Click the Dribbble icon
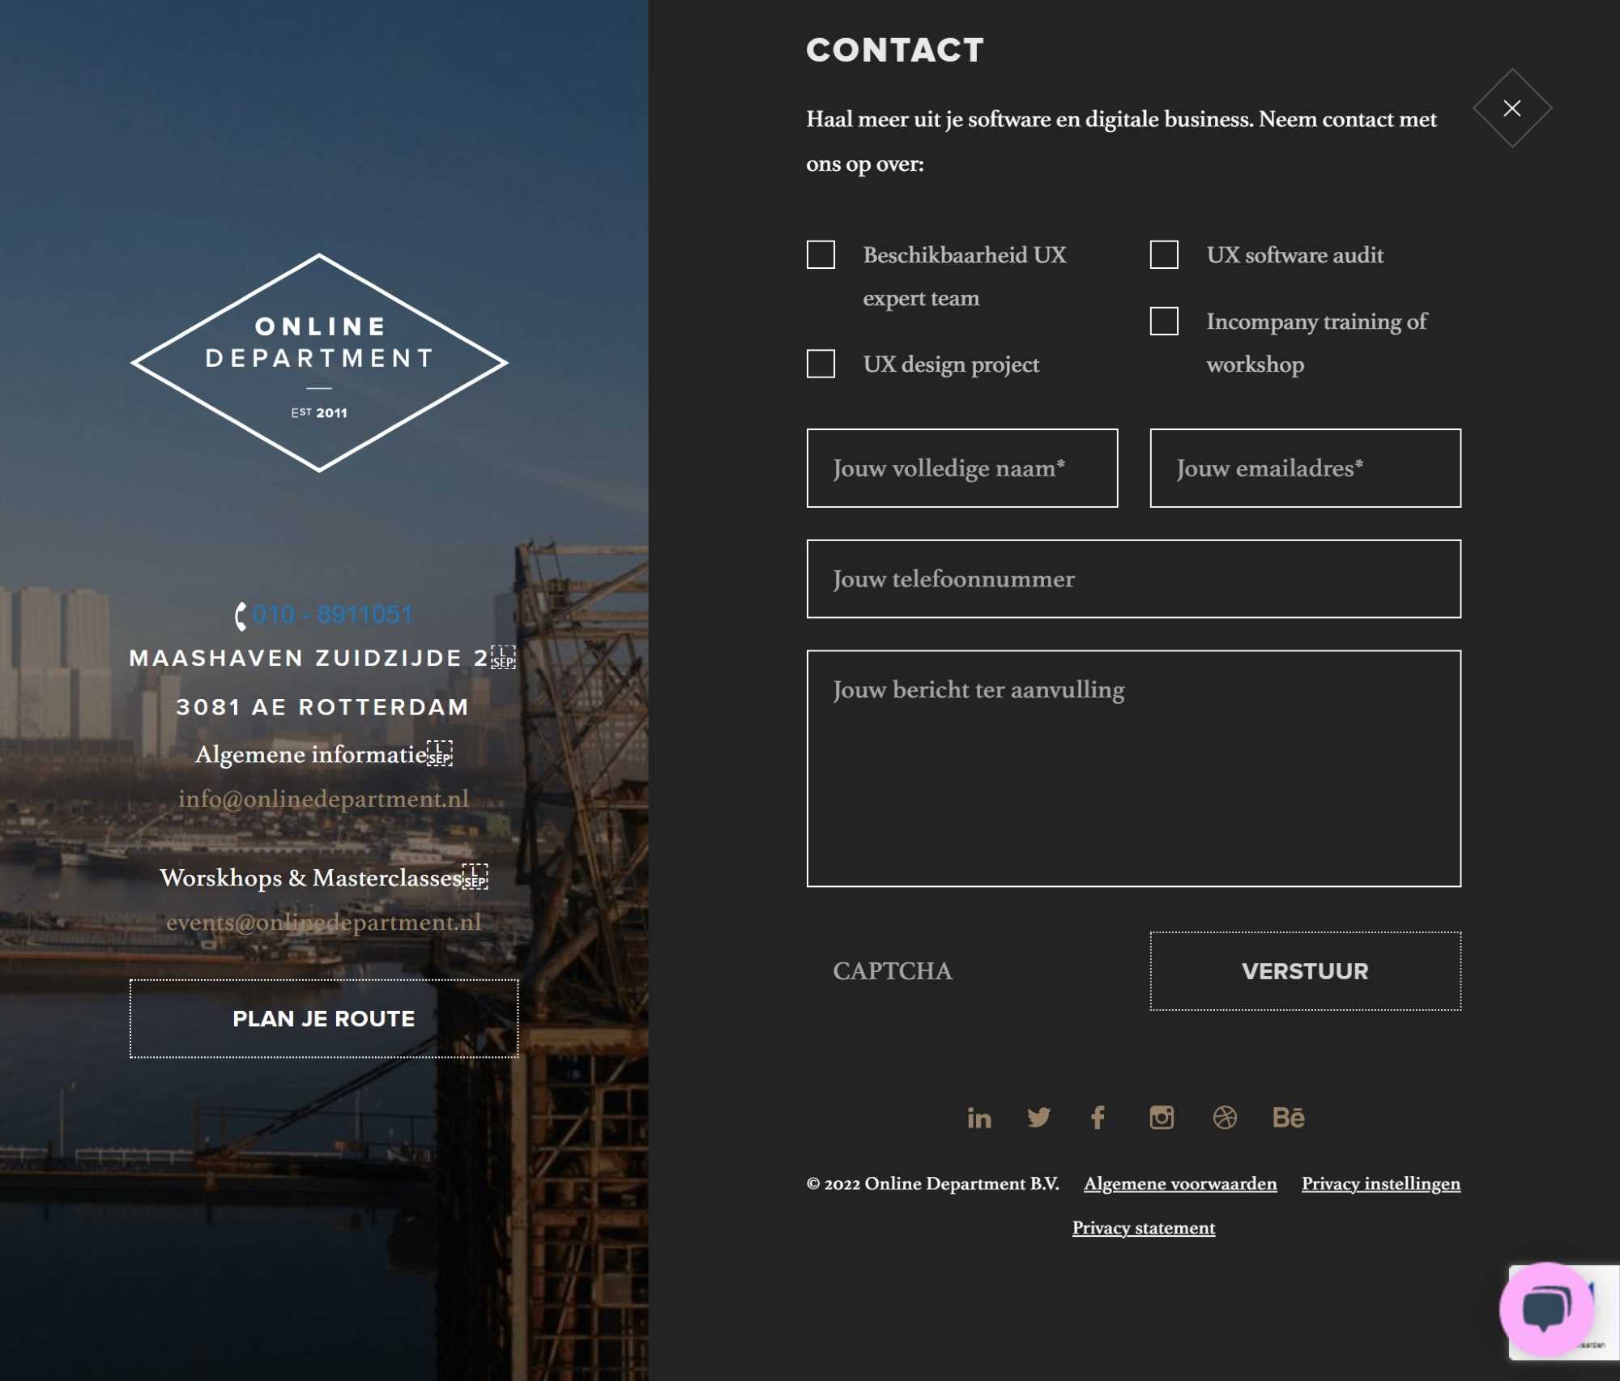Viewport: 1620px width, 1381px height. pos(1226,1117)
